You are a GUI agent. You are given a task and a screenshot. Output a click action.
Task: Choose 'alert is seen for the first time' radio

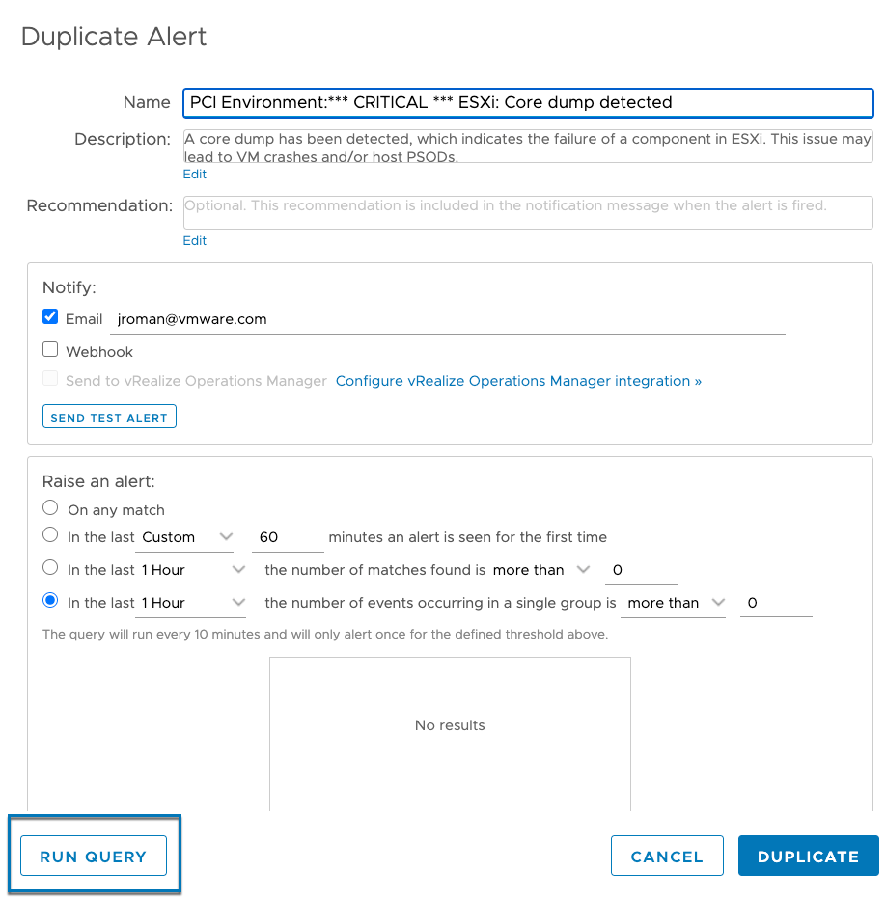tap(50, 535)
